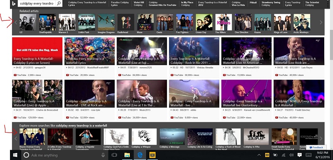Play the Live At American video by MrChachaVEVO
Screen dimensions: 333x160
pos(246,51)
